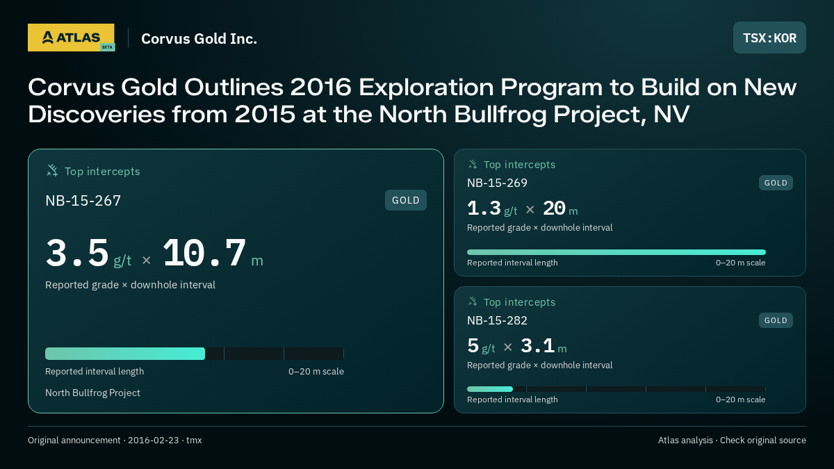Click Reported grade × downhole interval under 5 g/t
The width and height of the screenshot is (834, 469).
(x=540, y=365)
